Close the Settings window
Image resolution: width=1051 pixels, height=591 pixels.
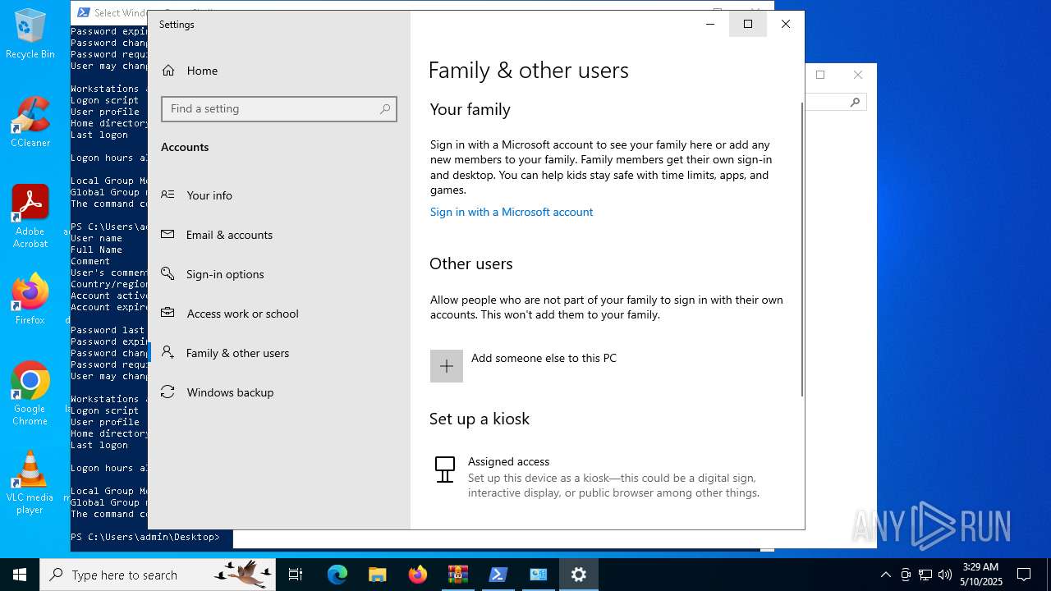coord(786,24)
